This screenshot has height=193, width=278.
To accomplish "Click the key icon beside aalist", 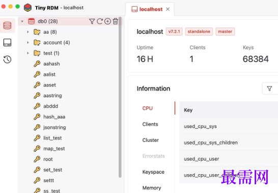I will click(x=37, y=74).
